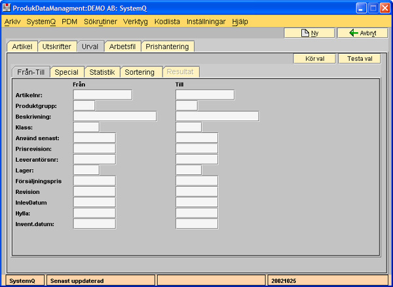Select the Arbetsfil tab
The height and width of the screenshot is (287, 393).
[x=123, y=47]
